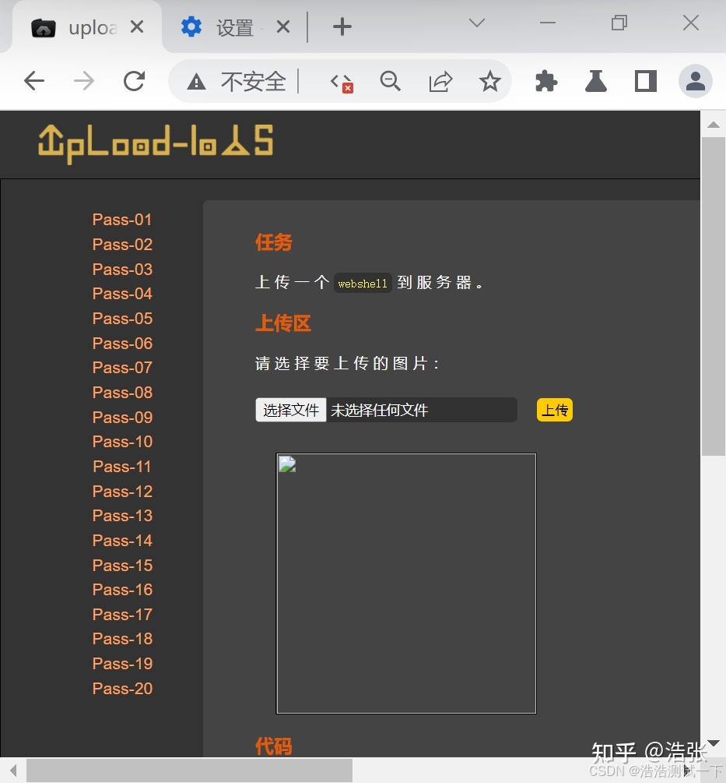Click the Upload-labs logo
The image size is (726, 783).
coord(156,144)
